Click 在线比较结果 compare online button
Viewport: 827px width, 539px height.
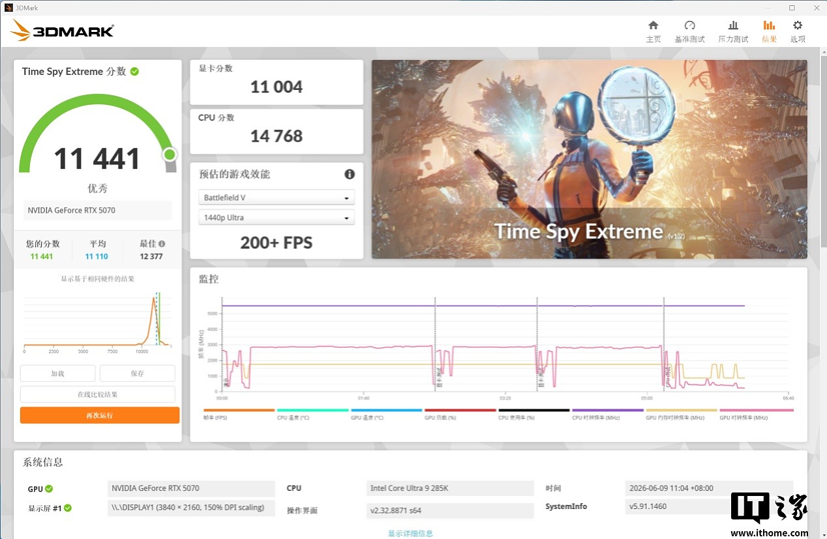click(x=98, y=394)
